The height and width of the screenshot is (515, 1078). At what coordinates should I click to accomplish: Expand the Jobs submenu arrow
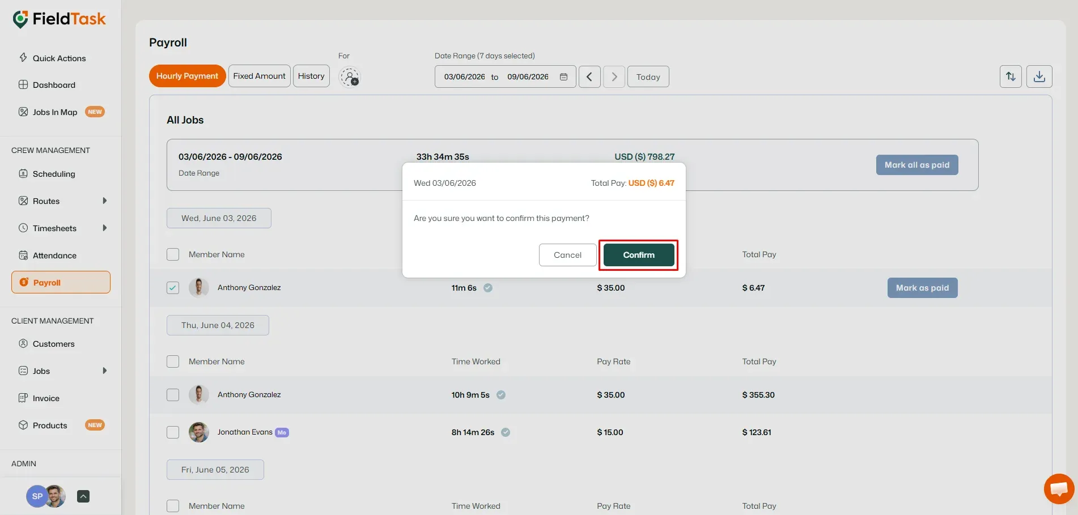[x=105, y=371]
